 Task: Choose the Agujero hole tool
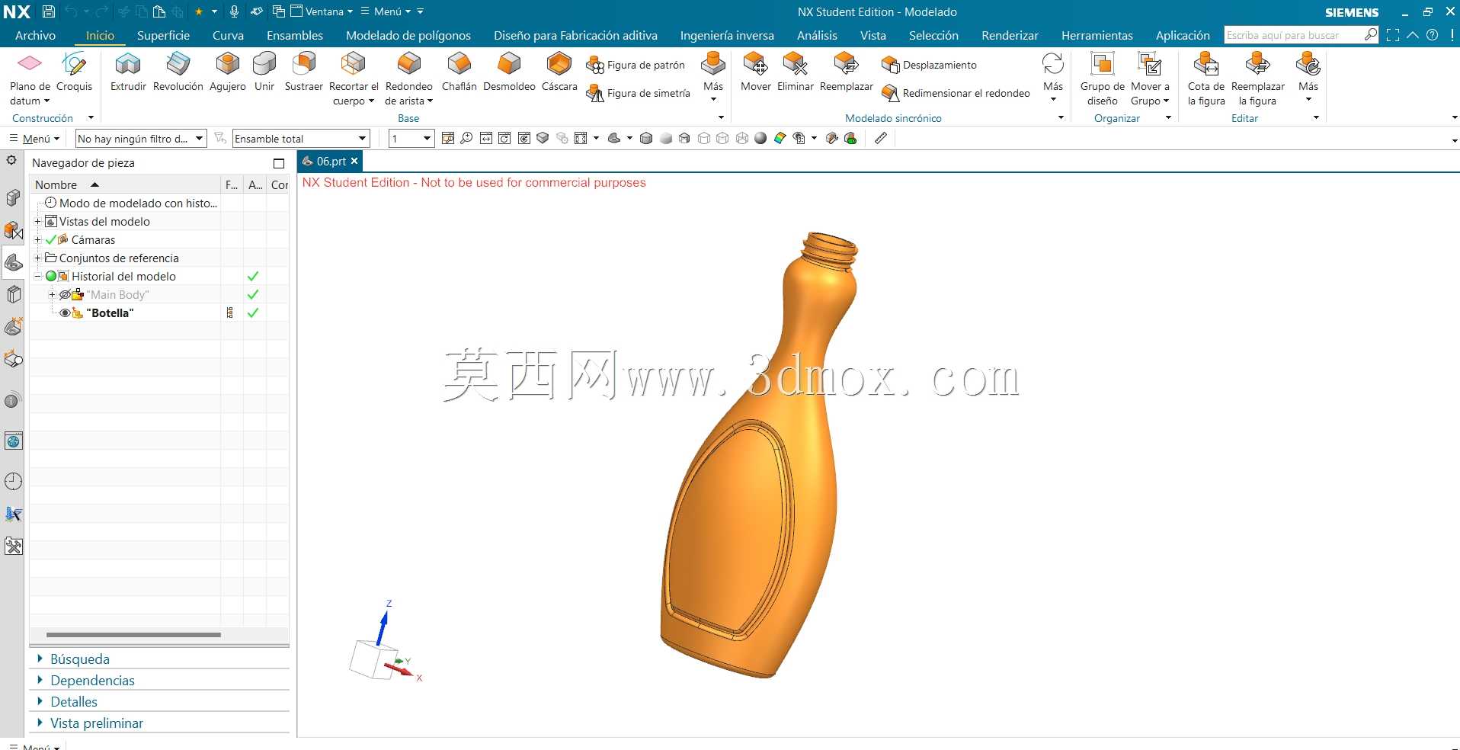[227, 72]
